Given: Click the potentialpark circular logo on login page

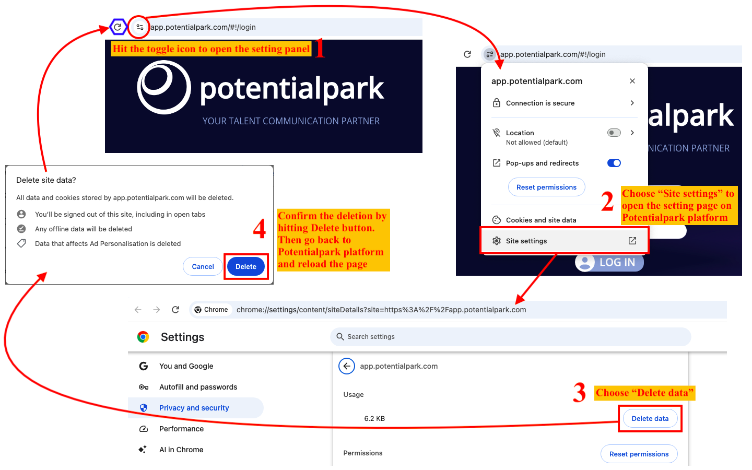Looking at the screenshot, I should pos(164,87).
